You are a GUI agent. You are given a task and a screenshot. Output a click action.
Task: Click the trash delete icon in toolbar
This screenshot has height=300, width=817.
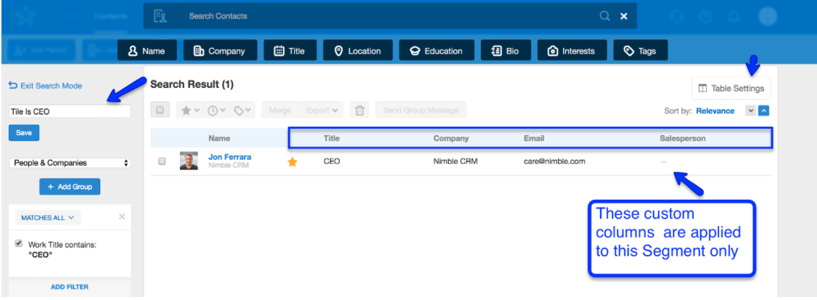pyautogui.click(x=360, y=110)
